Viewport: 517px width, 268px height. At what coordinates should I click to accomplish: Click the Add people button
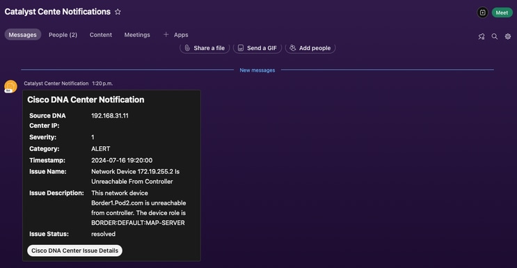pos(310,48)
